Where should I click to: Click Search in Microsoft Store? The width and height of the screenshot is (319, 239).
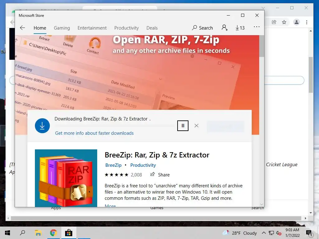click(202, 28)
